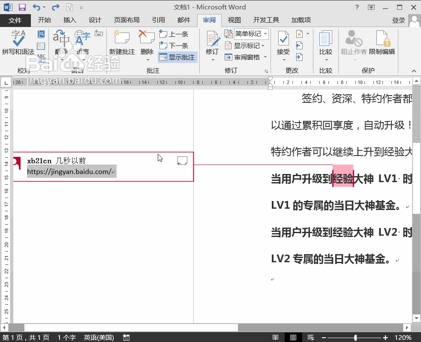The width and height of the screenshot is (421, 342).
Task: Switch to Web Layout view in status bar
Action: click(311, 337)
